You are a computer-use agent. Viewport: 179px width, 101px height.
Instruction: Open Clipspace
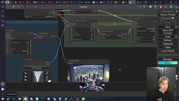coord(168,44)
